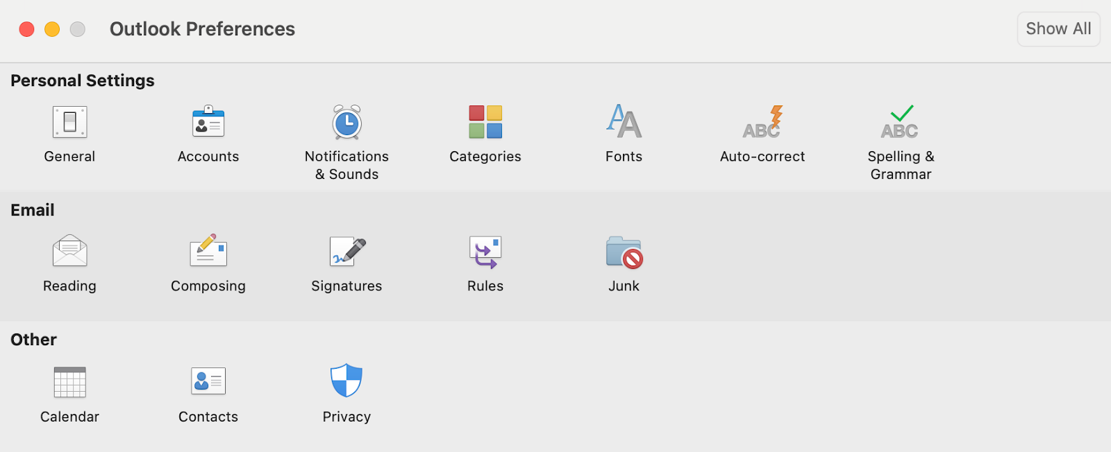Open the Accounts ID-badge icon

coord(208,122)
